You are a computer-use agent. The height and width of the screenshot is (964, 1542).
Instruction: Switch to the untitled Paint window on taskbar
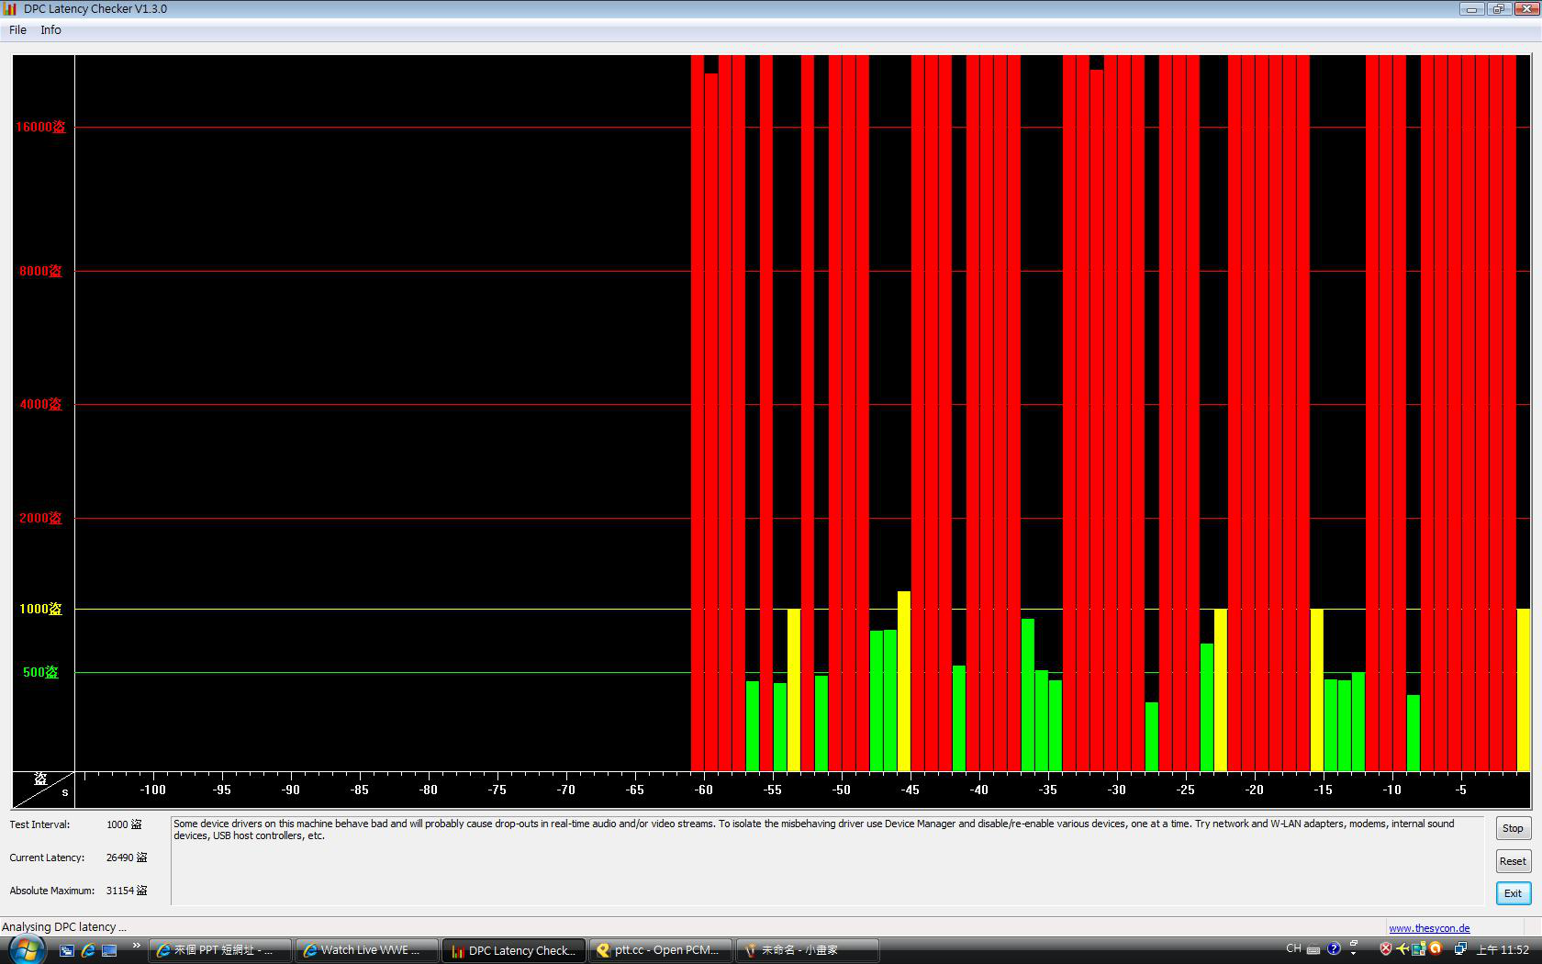808,950
